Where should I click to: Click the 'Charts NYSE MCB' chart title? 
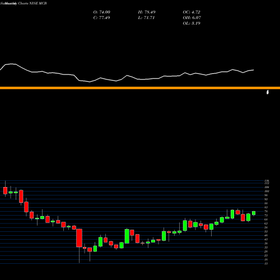(32, 3)
